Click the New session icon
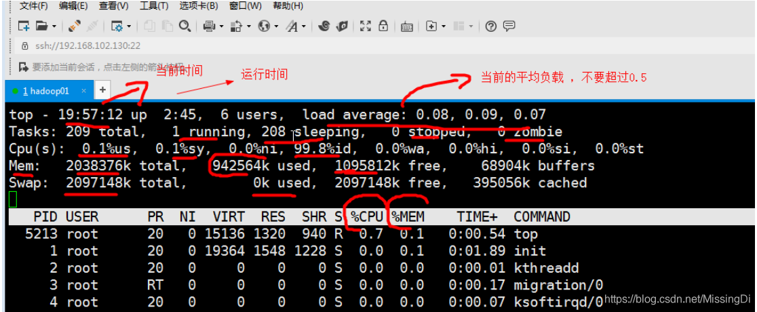This screenshot has width=757, height=312. click(24, 26)
